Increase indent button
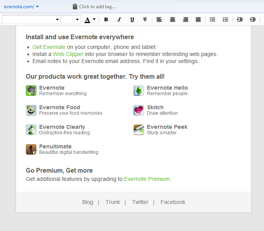 pyautogui.click(x=253, y=20)
